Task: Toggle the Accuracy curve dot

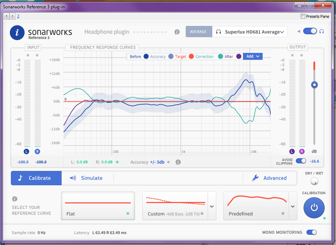Action: pyautogui.click(x=171, y=57)
